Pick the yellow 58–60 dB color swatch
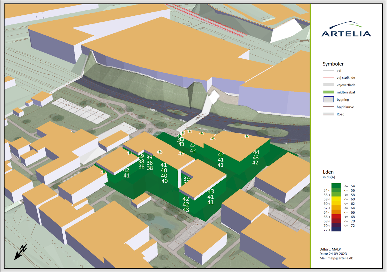 pos(336,199)
